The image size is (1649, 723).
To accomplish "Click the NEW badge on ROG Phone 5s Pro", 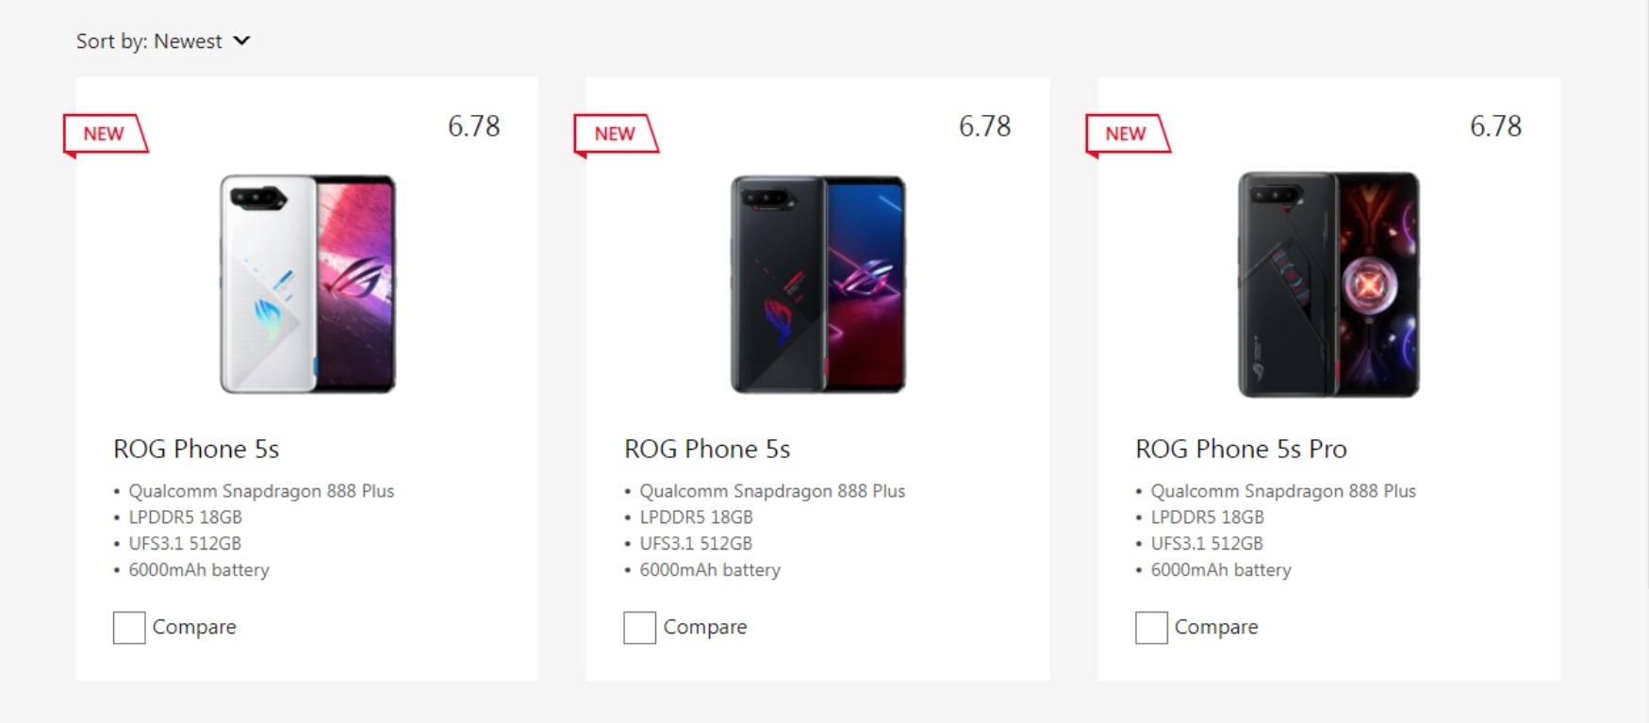I will (1128, 135).
